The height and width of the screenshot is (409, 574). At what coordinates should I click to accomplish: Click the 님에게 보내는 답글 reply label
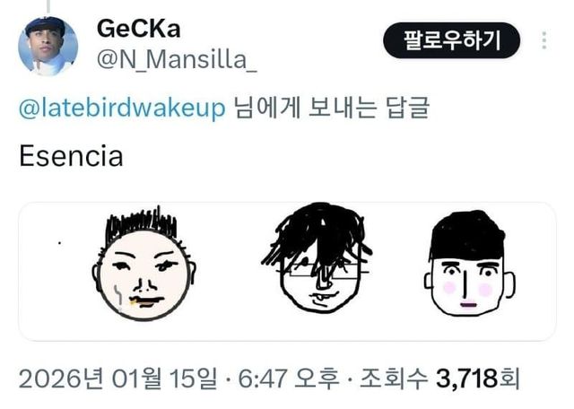coord(332,108)
